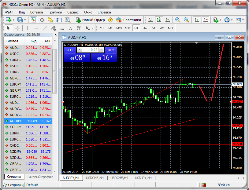Select the Fibonacci Retracement tool
249x190 pixels.
(x=62, y=28)
